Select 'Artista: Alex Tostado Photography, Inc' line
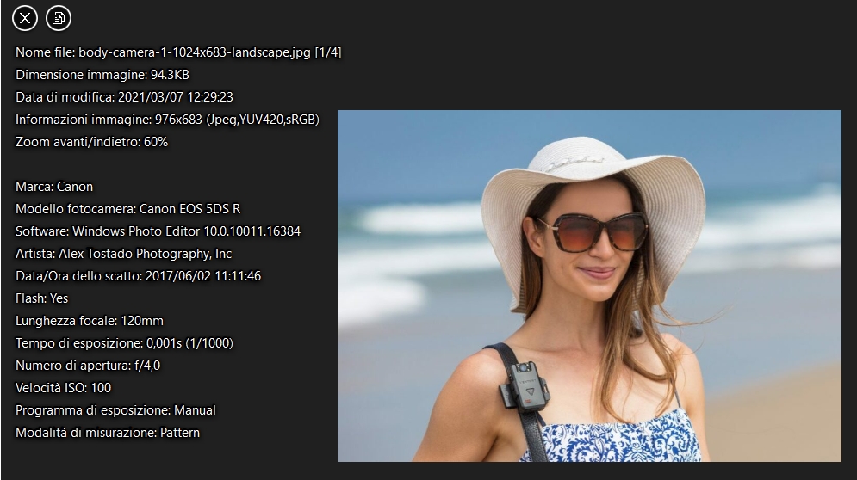The image size is (857, 480). [x=123, y=254]
